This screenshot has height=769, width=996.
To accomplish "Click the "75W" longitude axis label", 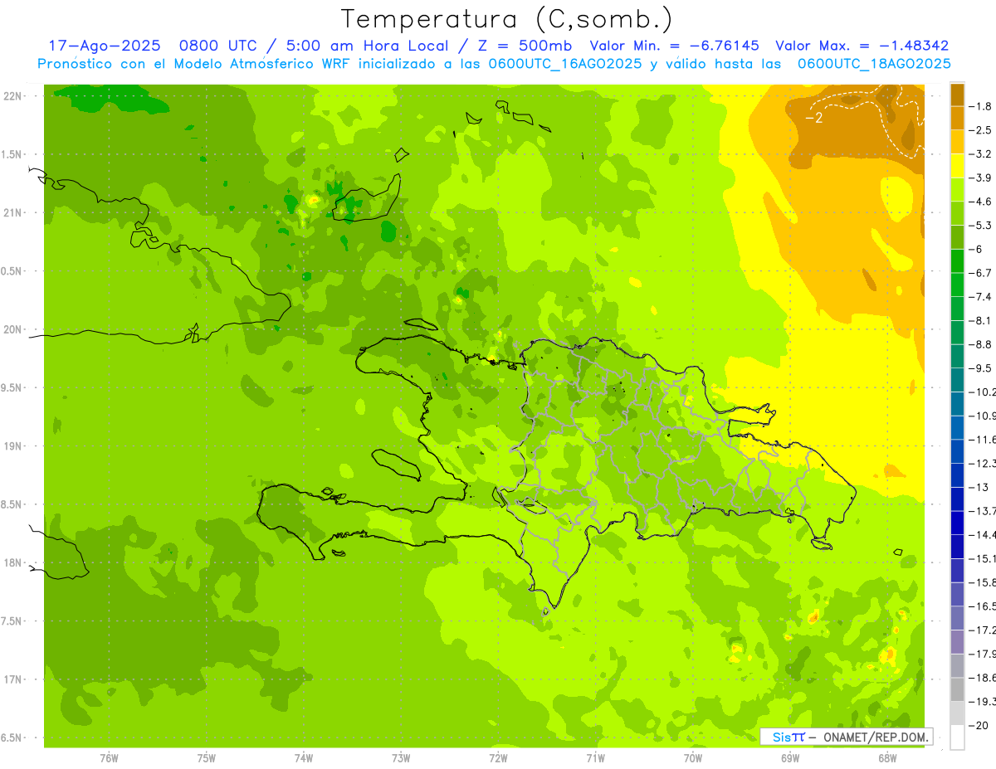I will [207, 758].
